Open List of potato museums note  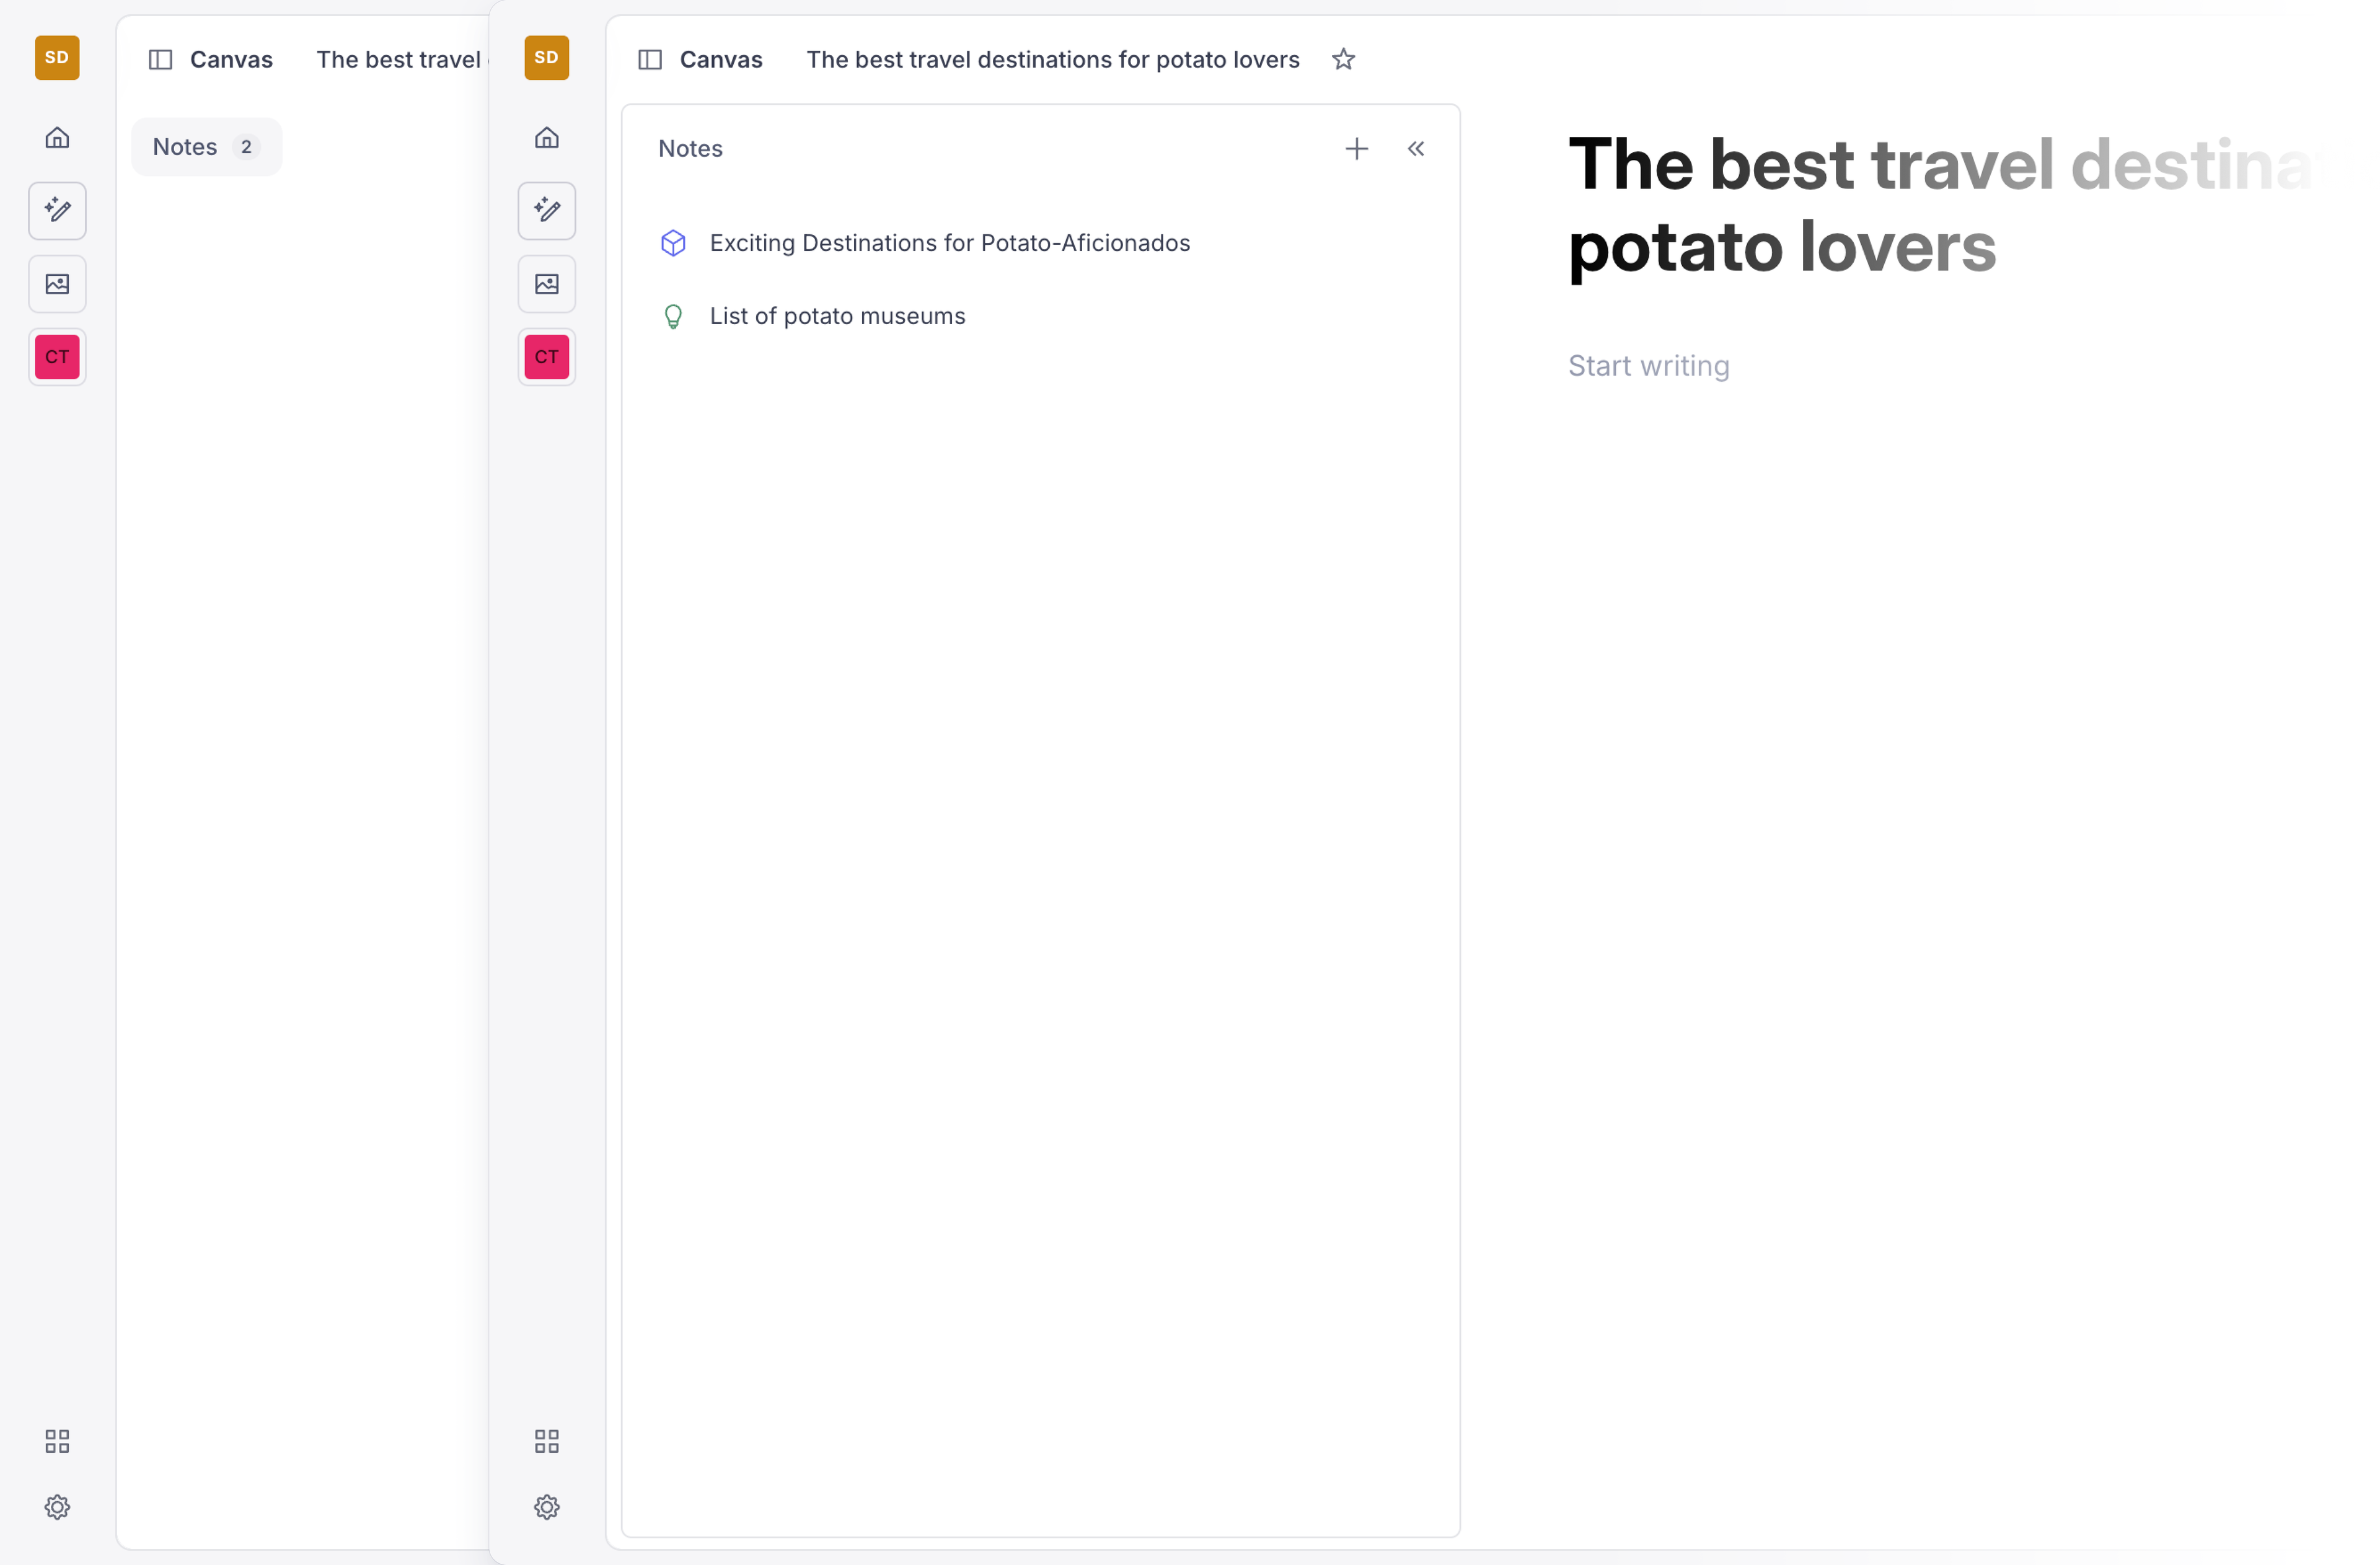point(837,316)
